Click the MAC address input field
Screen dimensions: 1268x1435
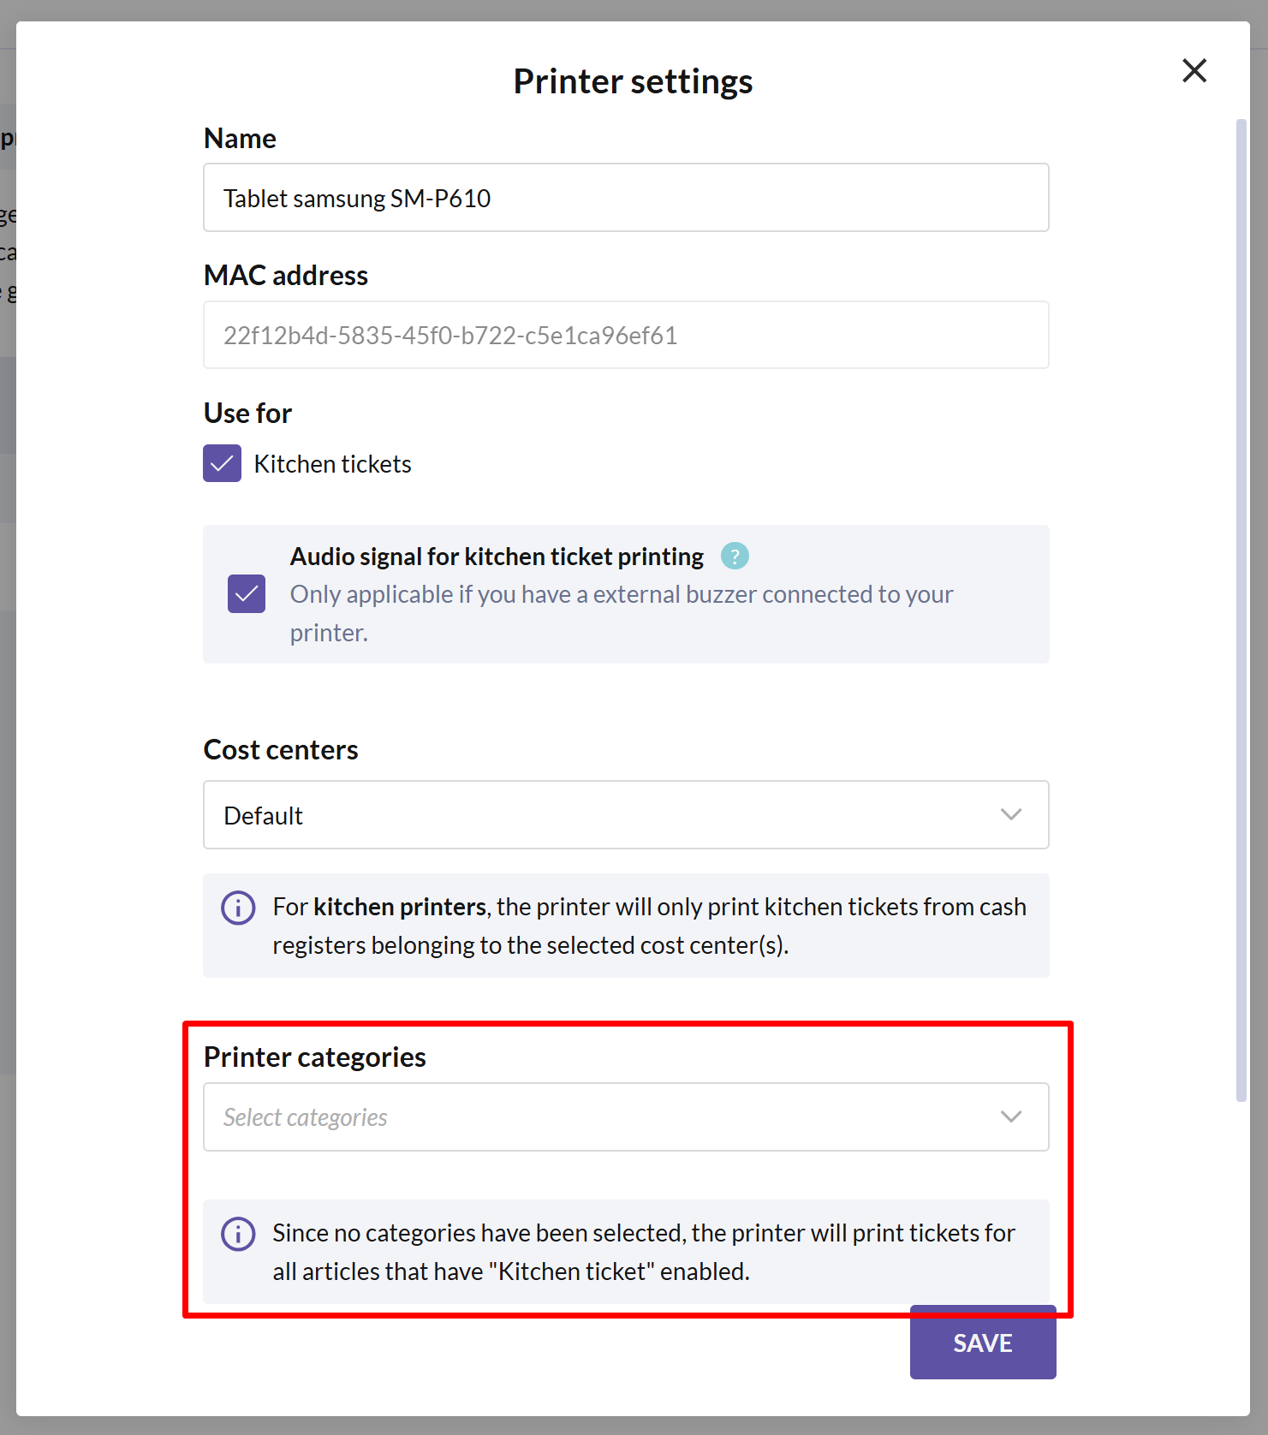pyautogui.click(x=626, y=335)
